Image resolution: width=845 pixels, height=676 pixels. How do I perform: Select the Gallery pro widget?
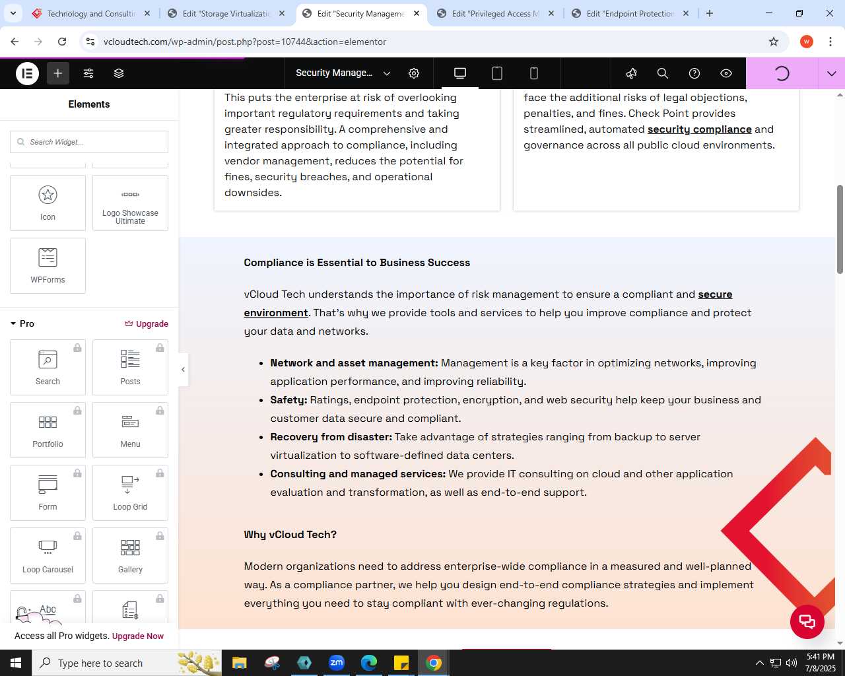pyautogui.click(x=130, y=555)
